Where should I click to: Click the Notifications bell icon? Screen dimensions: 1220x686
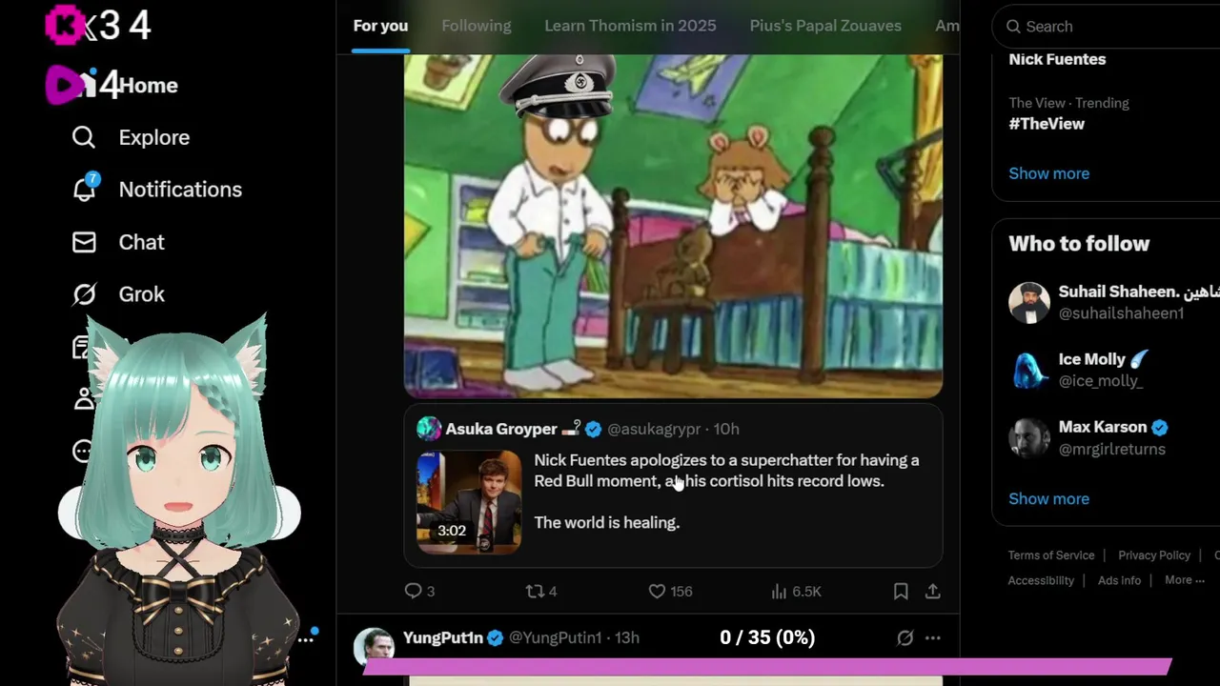point(84,189)
